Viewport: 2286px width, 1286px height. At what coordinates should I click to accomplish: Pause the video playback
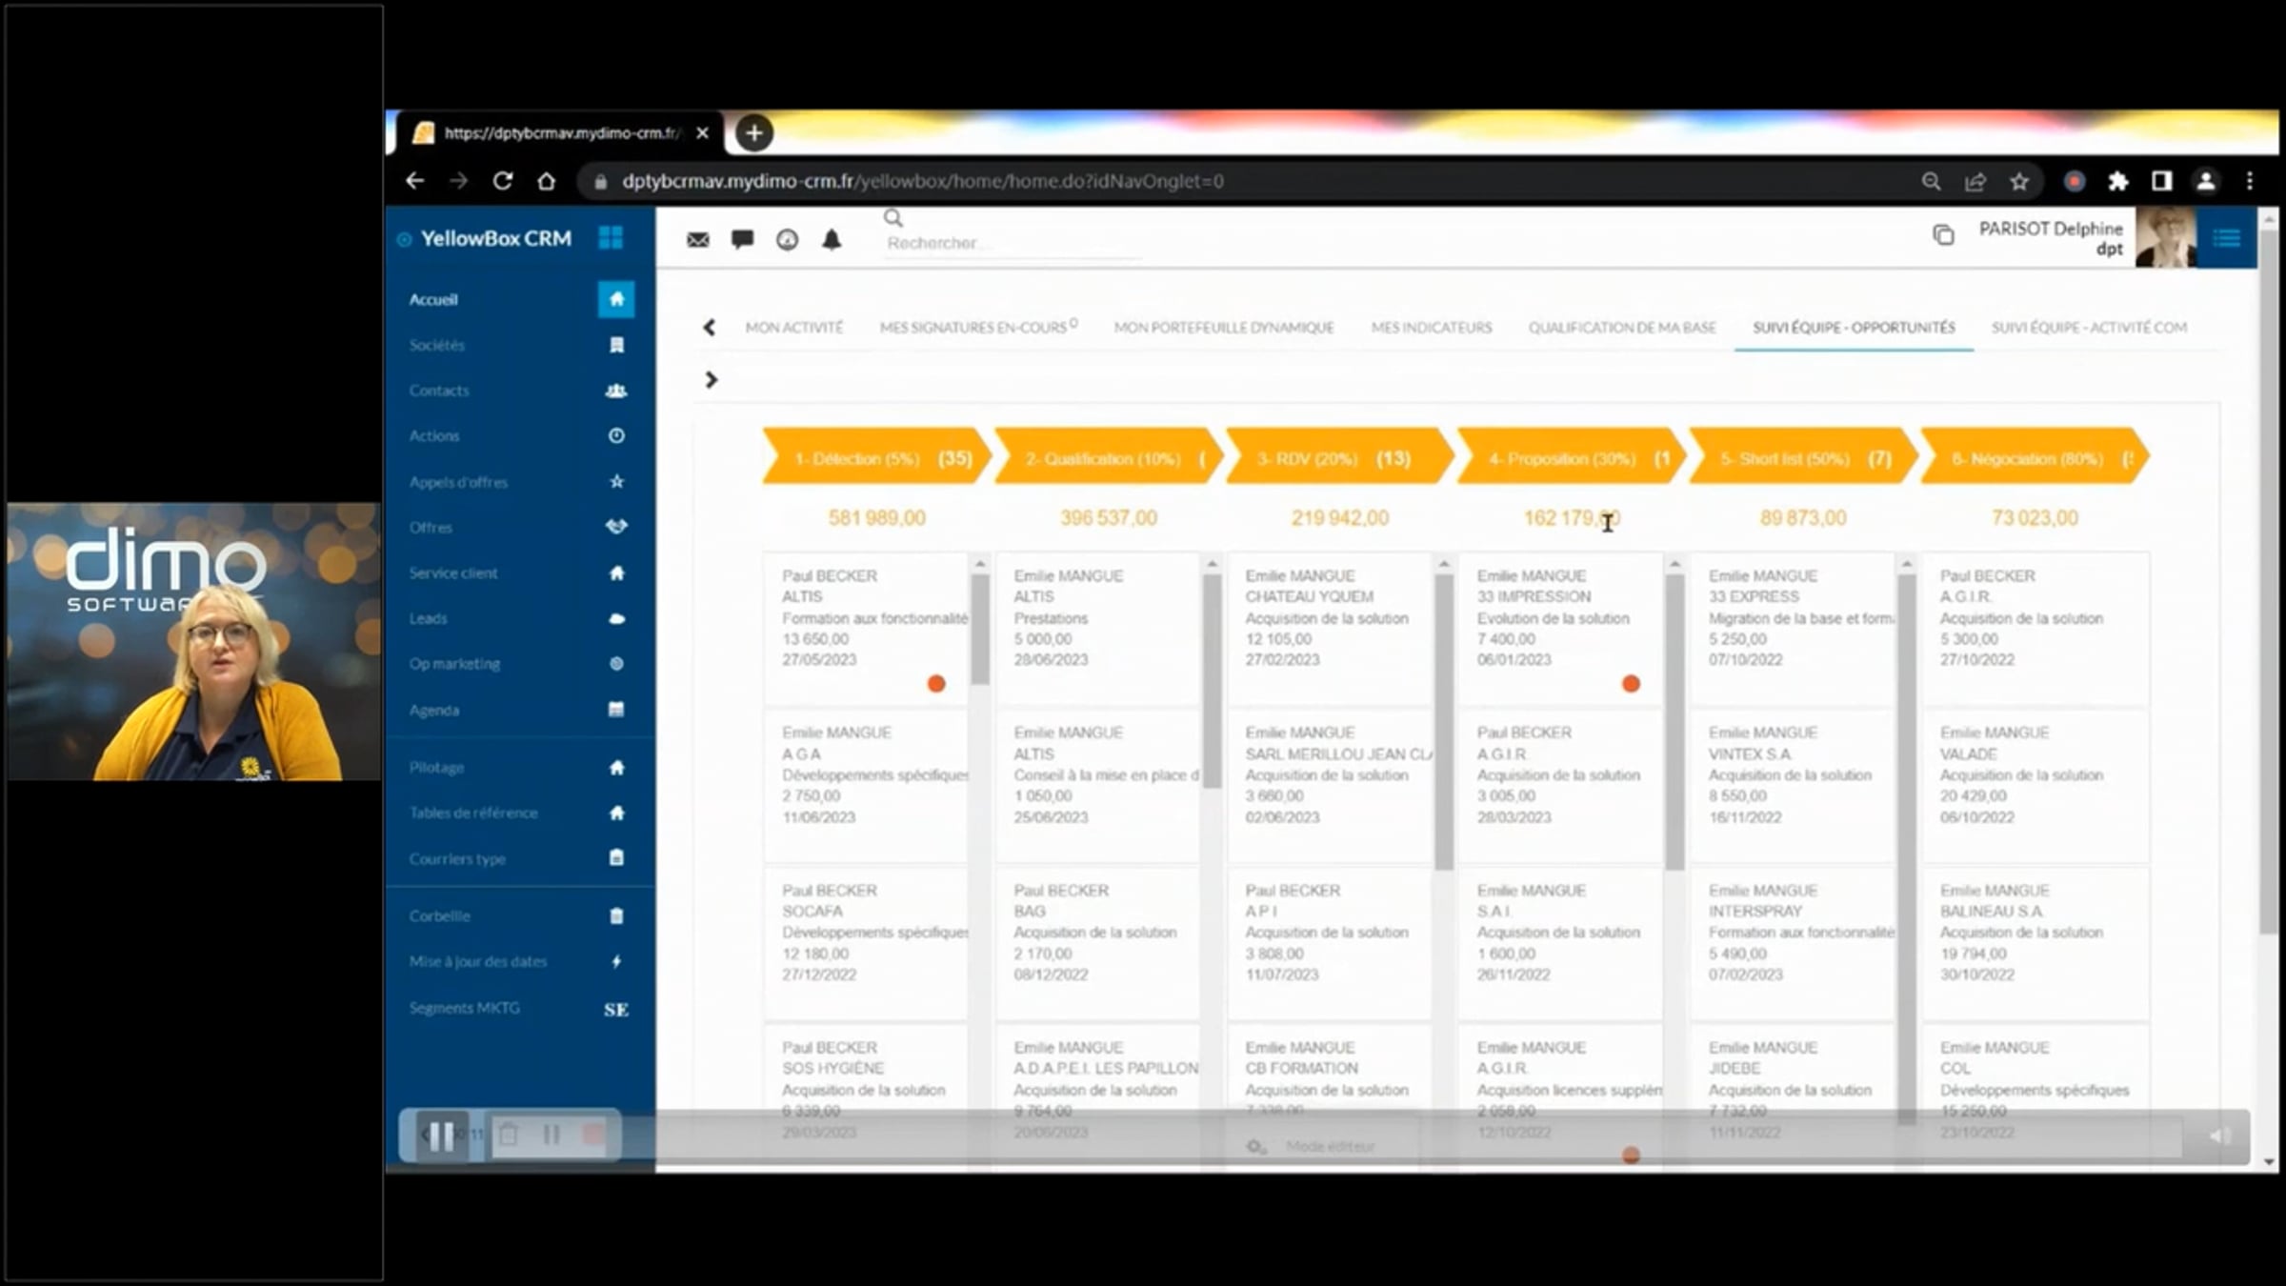click(441, 1135)
